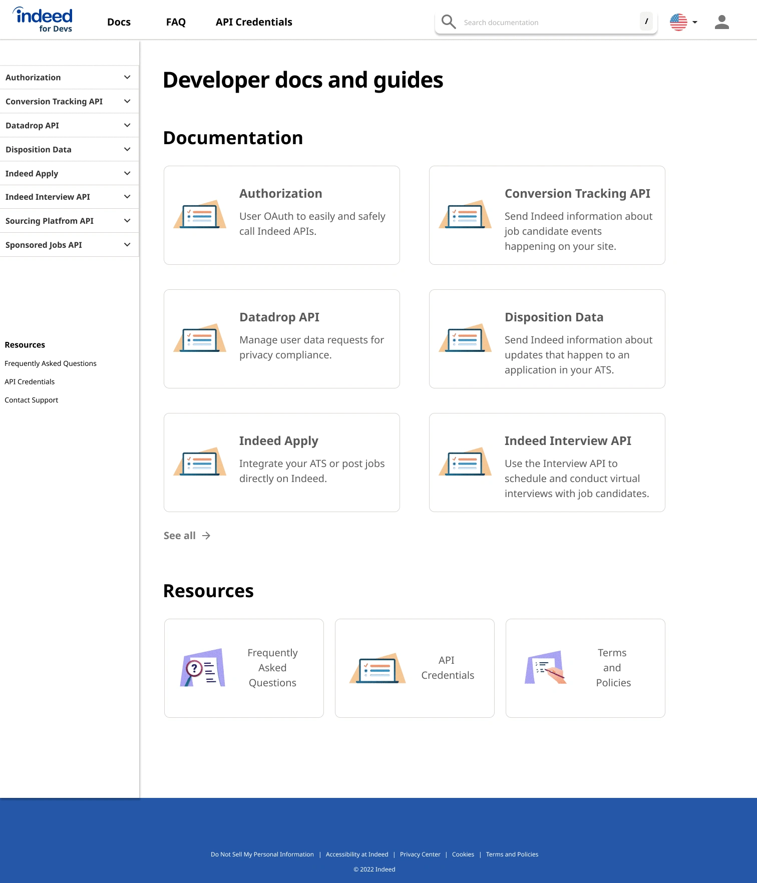The image size is (757, 883).
Task: Click the Terms and Policies signing illustration
Action: [546, 667]
